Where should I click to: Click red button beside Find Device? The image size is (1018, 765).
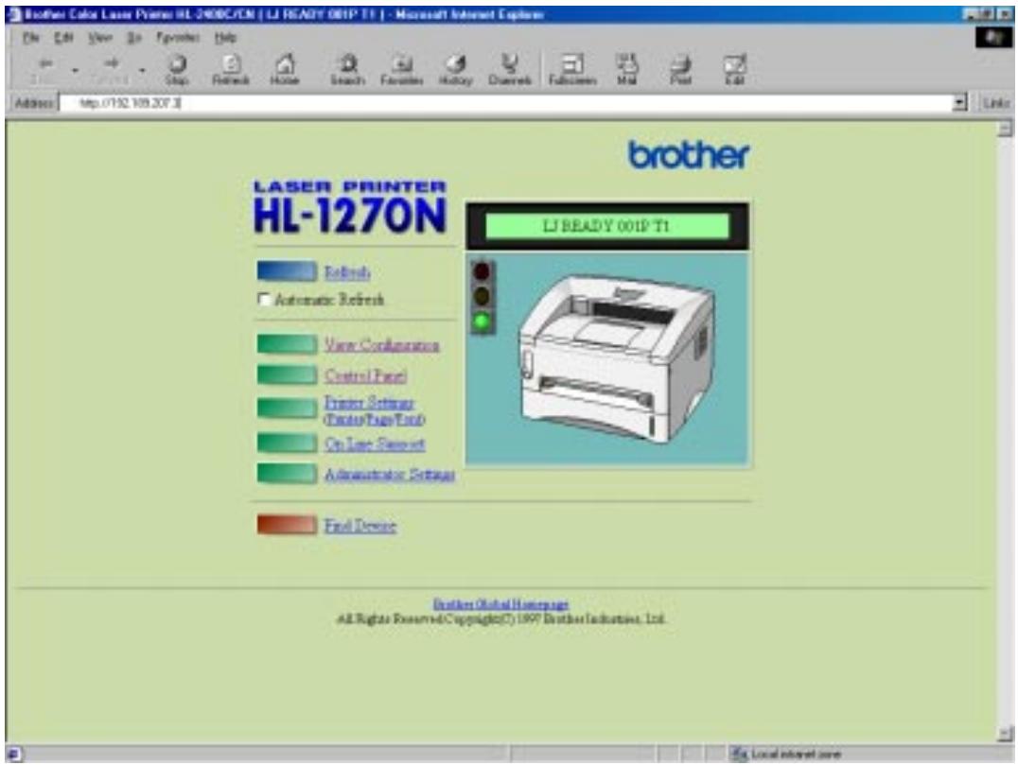[287, 524]
